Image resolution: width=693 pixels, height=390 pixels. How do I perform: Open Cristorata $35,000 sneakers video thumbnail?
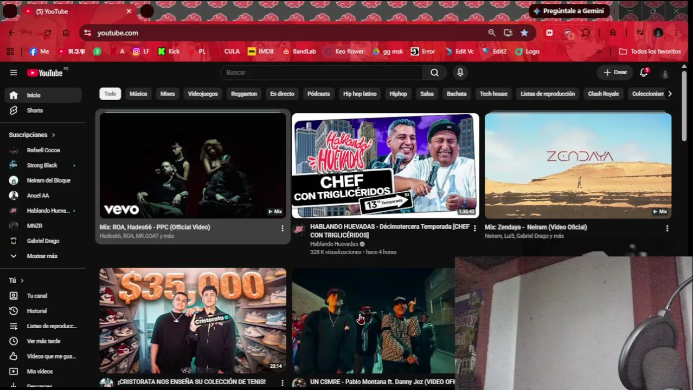(x=193, y=321)
